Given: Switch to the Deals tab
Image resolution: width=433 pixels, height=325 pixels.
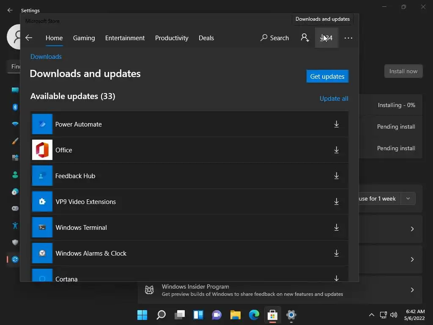Looking at the screenshot, I should [x=206, y=38].
